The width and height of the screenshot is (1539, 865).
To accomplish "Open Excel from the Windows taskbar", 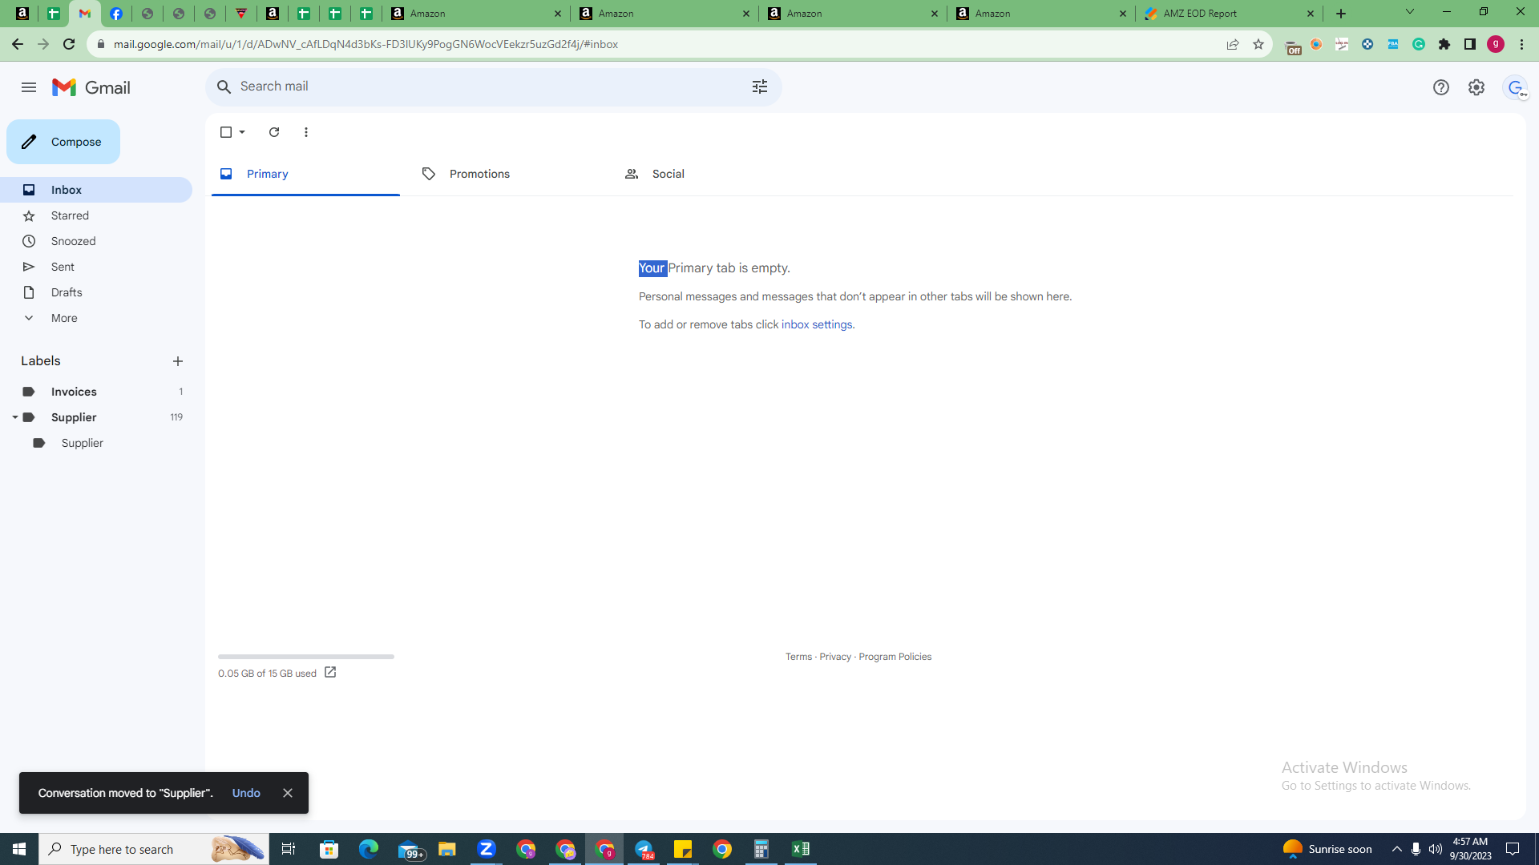I will tap(800, 849).
